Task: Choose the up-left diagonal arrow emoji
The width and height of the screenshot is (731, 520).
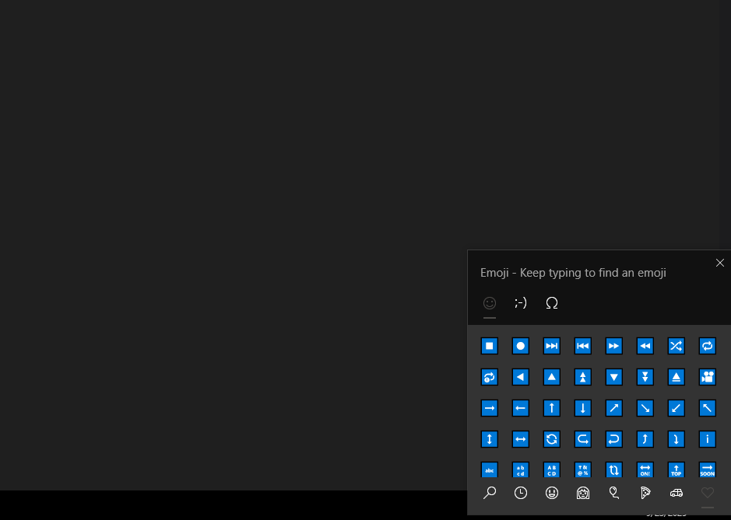Action: 707,408
